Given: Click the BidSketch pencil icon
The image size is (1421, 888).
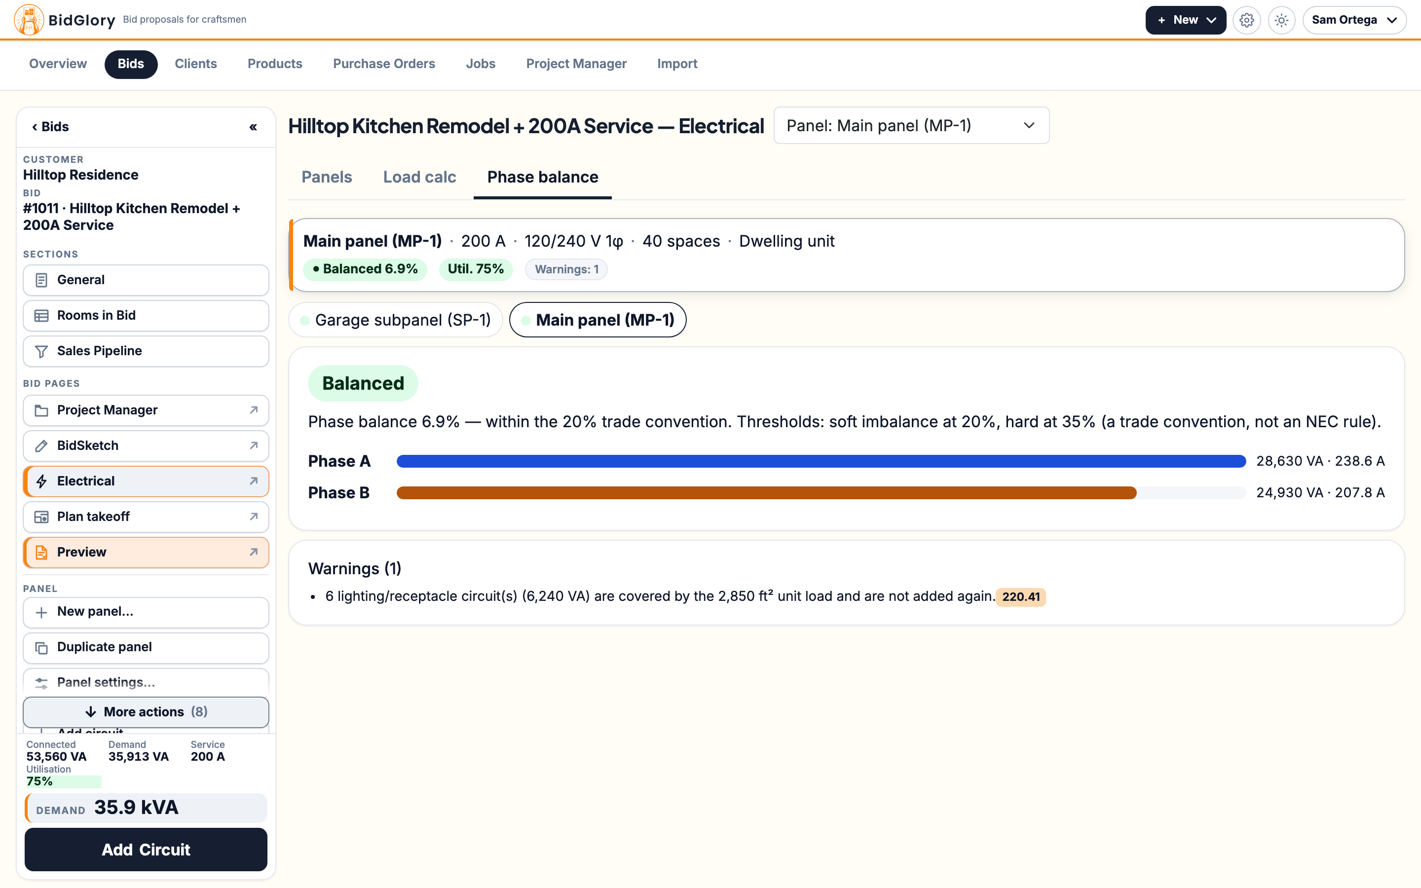Looking at the screenshot, I should (41, 446).
